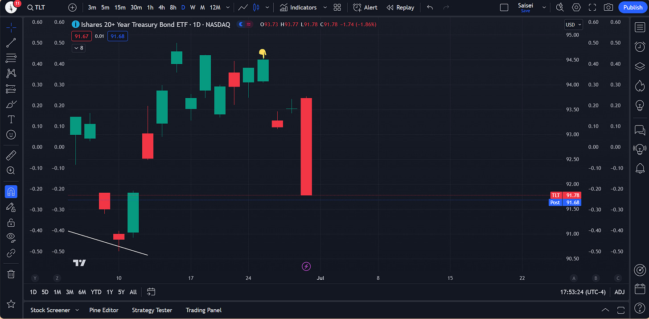Select the YTD date range
The height and width of the screenshot is (319, 649).
[96, 292]
